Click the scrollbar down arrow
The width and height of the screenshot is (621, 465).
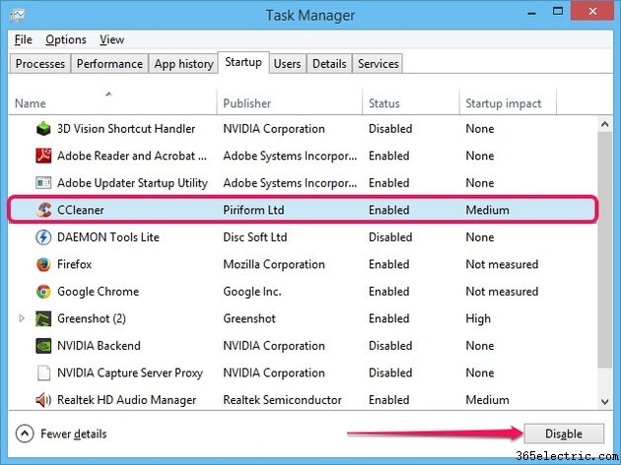click(x=605, y=402)
